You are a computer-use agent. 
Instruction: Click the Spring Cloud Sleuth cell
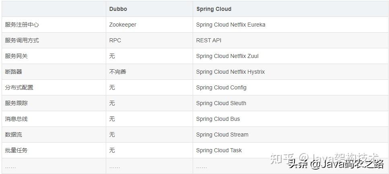tap(221, 103)
